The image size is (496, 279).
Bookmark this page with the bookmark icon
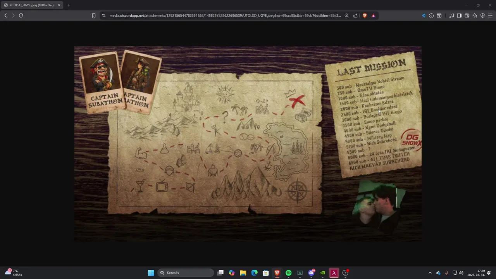[94, 15]
